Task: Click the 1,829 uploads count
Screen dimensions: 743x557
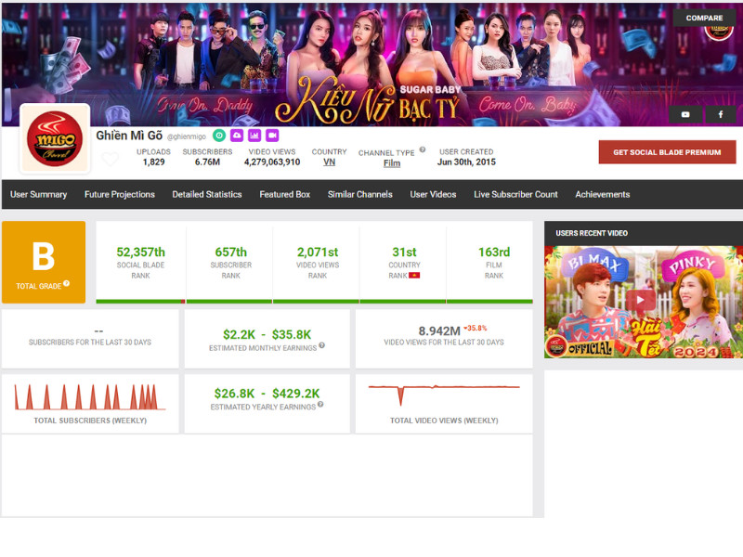Action: (153, 162)
